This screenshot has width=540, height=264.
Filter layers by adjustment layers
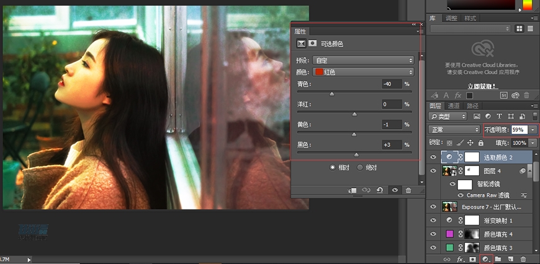488,116
